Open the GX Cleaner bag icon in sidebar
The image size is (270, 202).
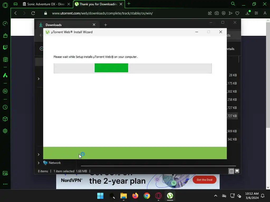pyautogui.click(x=5, y=36)
